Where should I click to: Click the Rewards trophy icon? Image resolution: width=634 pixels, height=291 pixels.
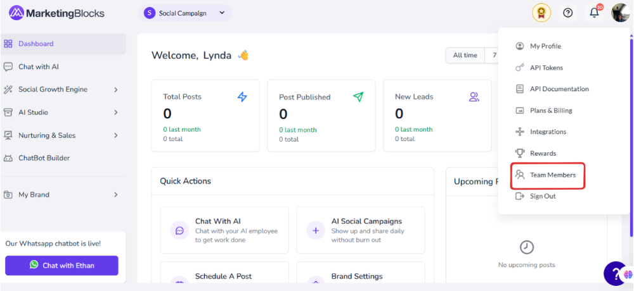pyautogui.click(x=520, y=153)
